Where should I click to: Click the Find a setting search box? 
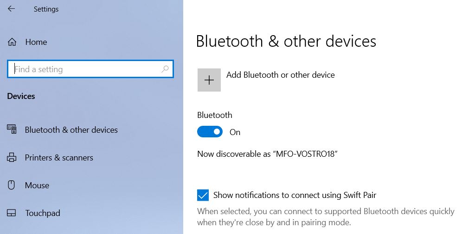pos(86,69)
